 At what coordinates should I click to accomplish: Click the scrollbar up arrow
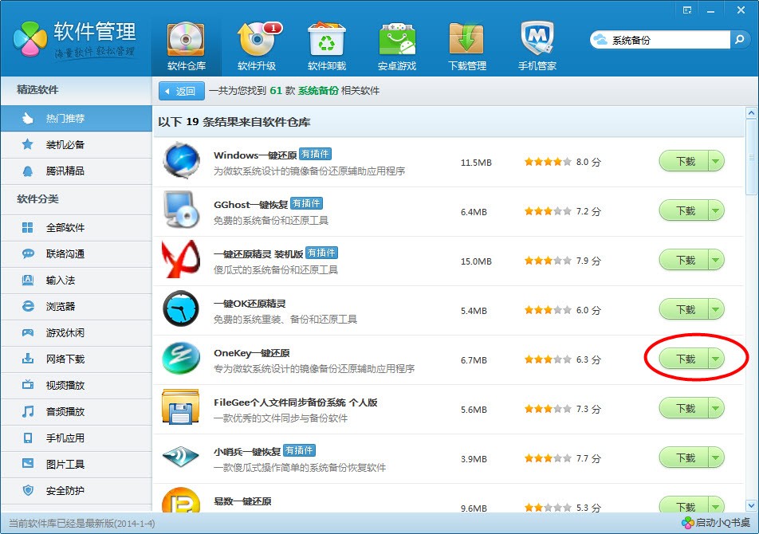point(751,113)
